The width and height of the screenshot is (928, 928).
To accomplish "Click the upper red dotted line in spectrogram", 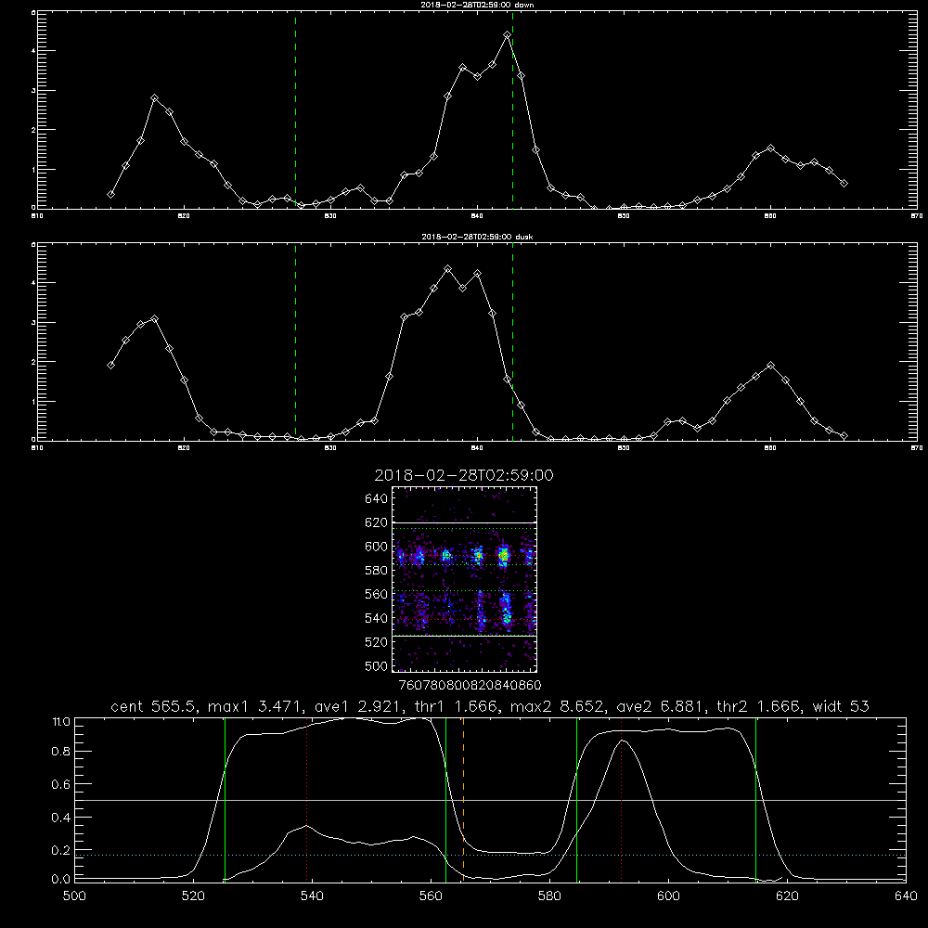I will point(465,556).
